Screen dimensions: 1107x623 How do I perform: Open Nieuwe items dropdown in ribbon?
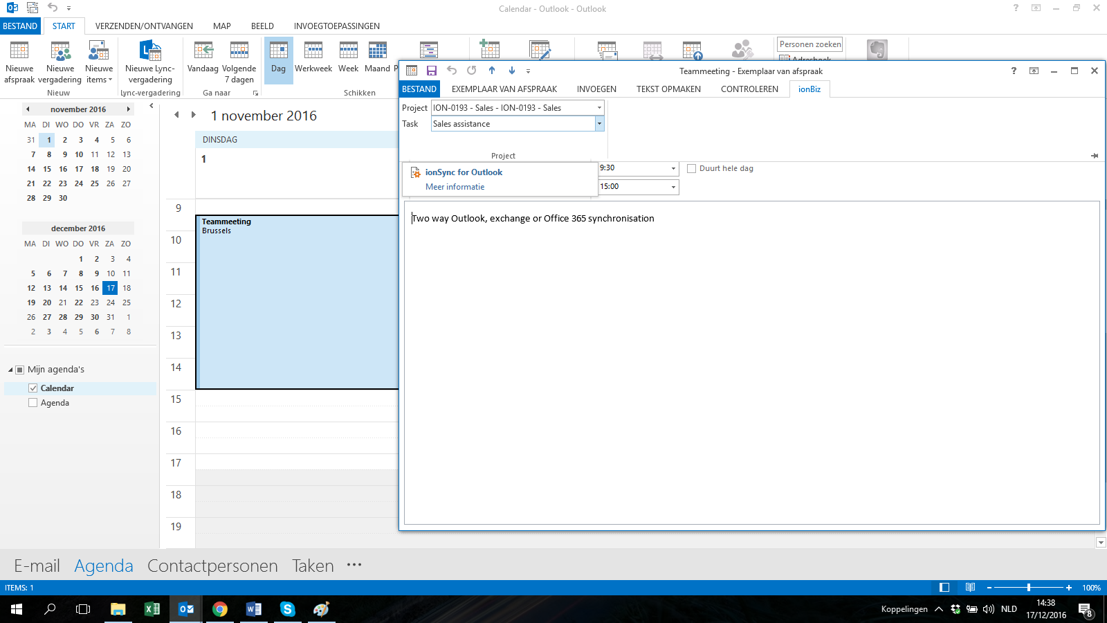pyautogui.click(x=99, y=62)
